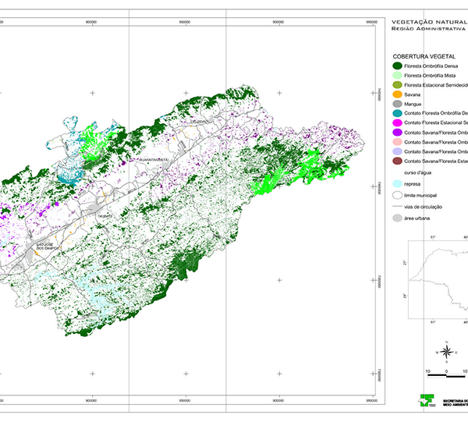This screenshot has width=468, height=422.
Task: Select the limite municipal outline symbol
Action: click(x=397, y=196)
